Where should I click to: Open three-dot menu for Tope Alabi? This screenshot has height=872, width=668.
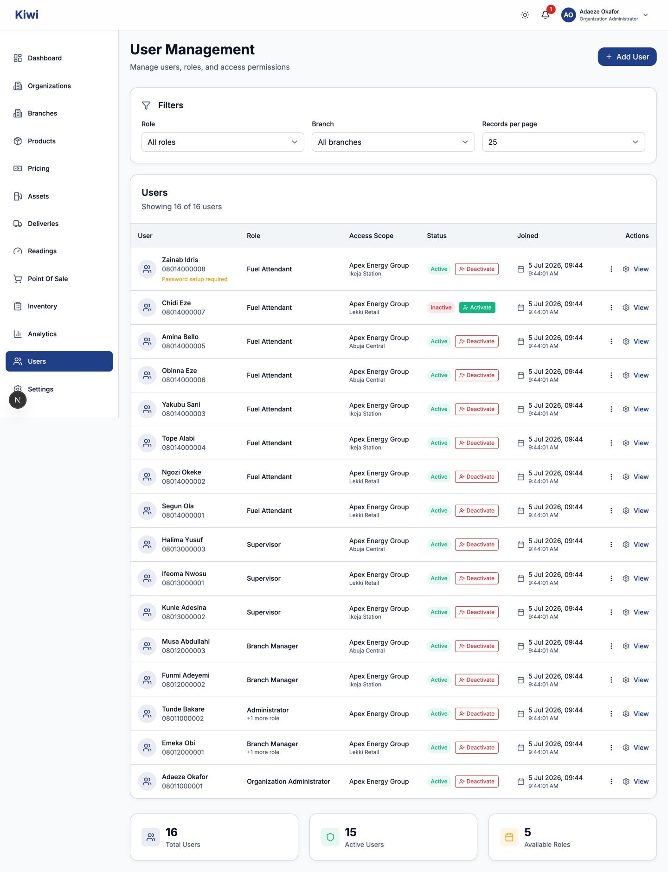(x=611, y=443)
